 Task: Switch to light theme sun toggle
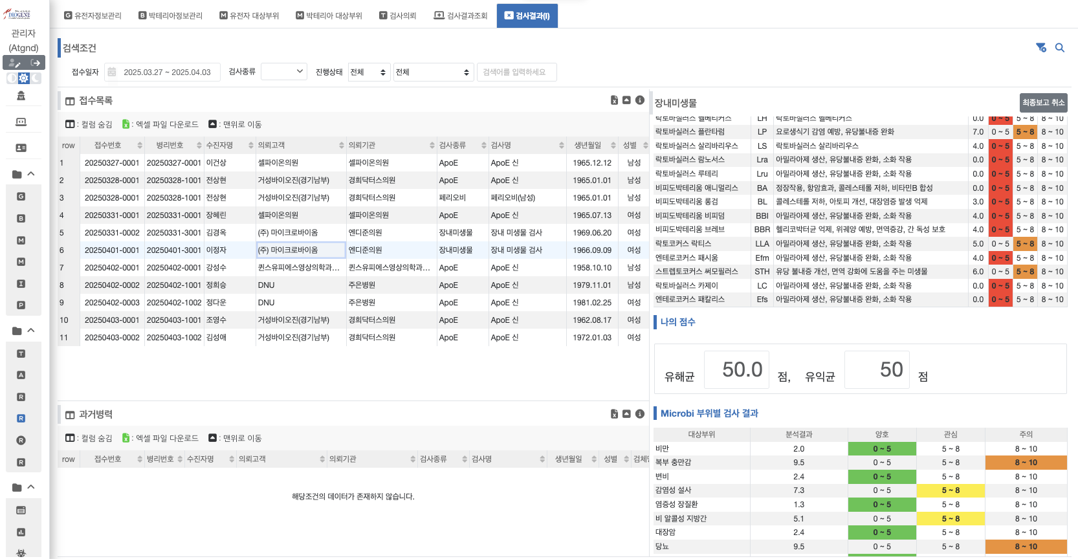(x=24, y=78)
